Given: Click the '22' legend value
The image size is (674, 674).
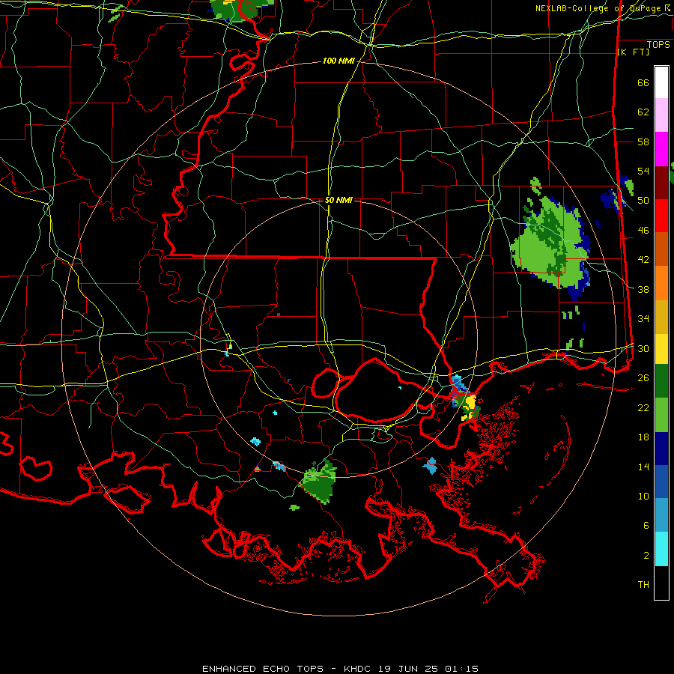Looking at the screenshot, I should pos(643,408).
